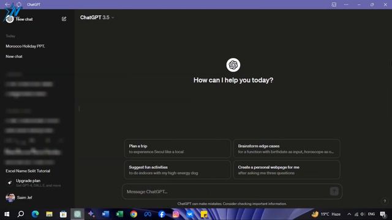The image size is (392, 220).
Task: Open the 'New chat' conversation under Today
Action: [x=14, y=56]
